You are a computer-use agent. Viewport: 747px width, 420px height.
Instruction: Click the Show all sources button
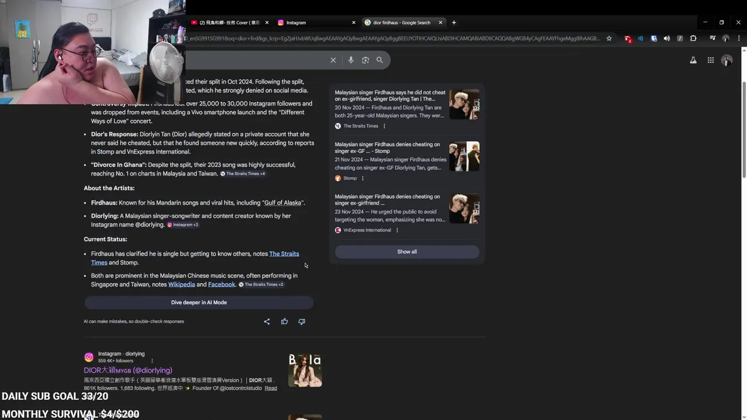tap(407, 252)
